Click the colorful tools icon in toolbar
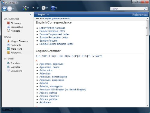The width and height of the screenshot is (150, 113). (x=25, y=8)
